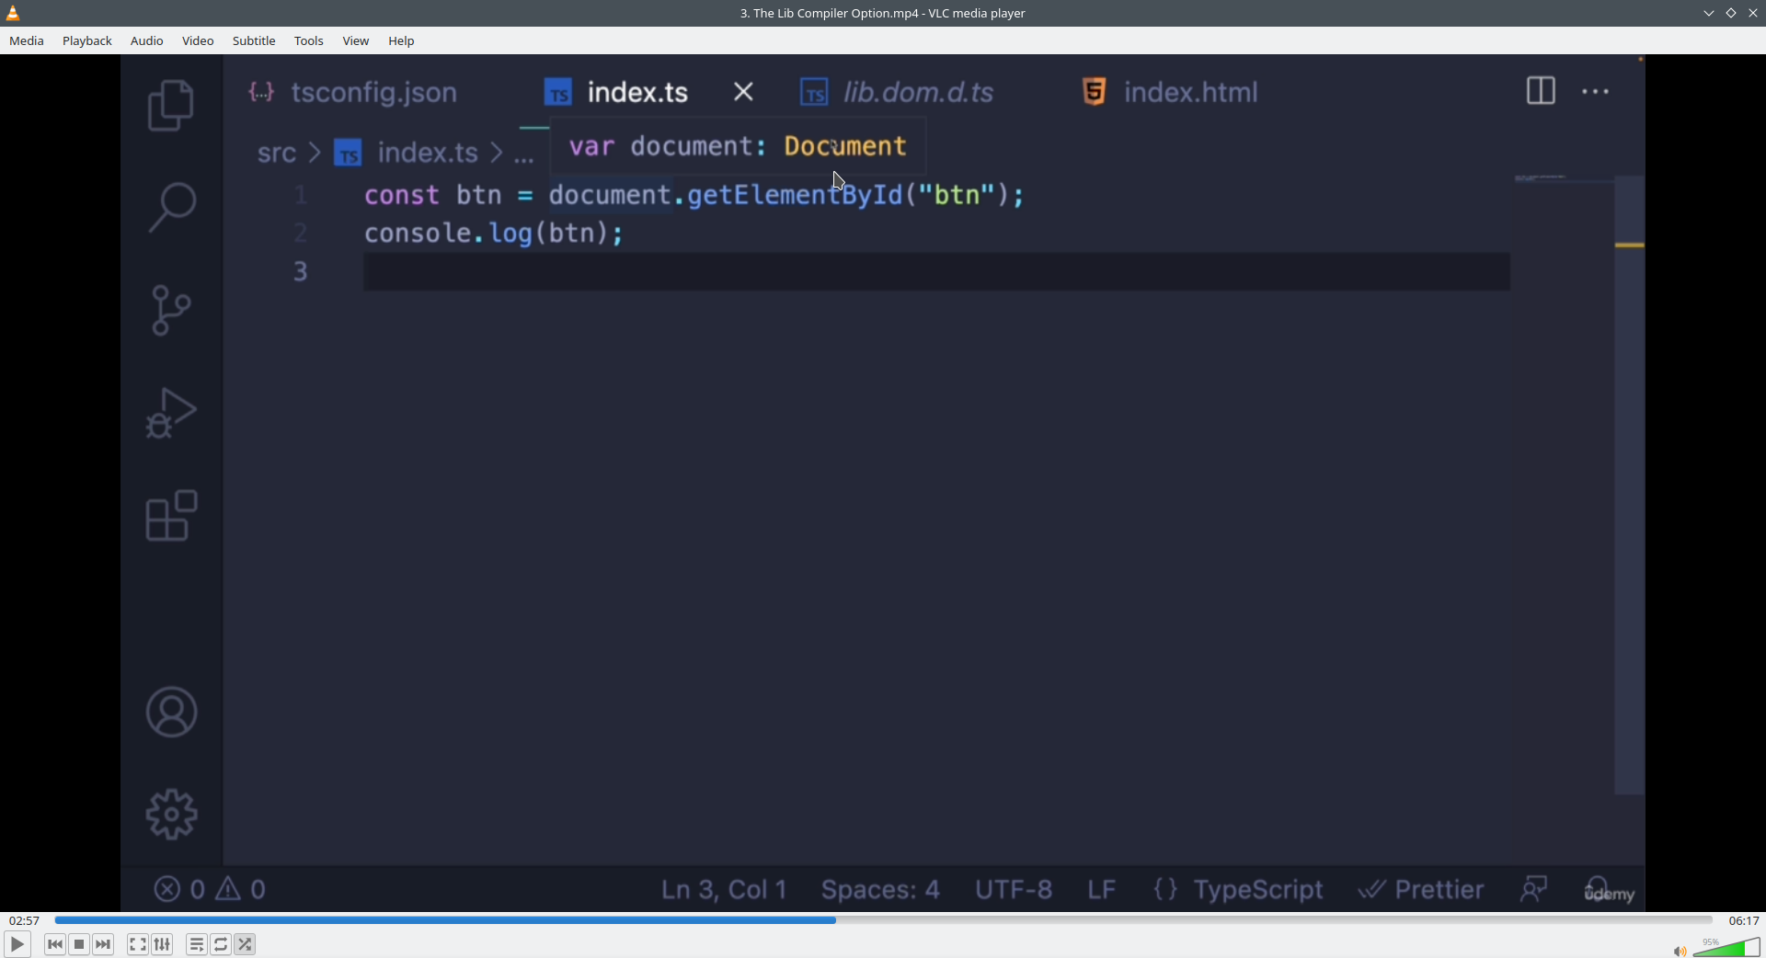Adjust the VLC volume slider
The image size is (1766, 958).
pos(1726,947)
